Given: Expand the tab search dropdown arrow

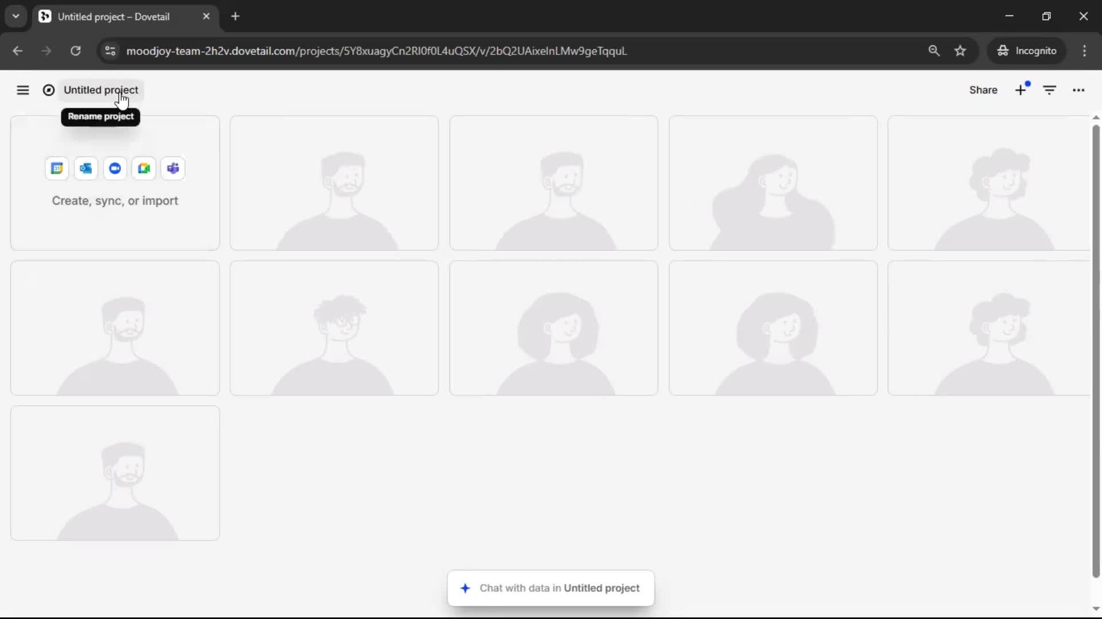Looking at the screenshot, I should (x=16, y=17).
